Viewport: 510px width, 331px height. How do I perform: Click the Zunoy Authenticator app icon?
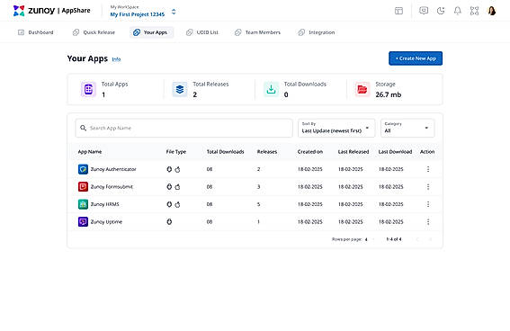(83, 169)
